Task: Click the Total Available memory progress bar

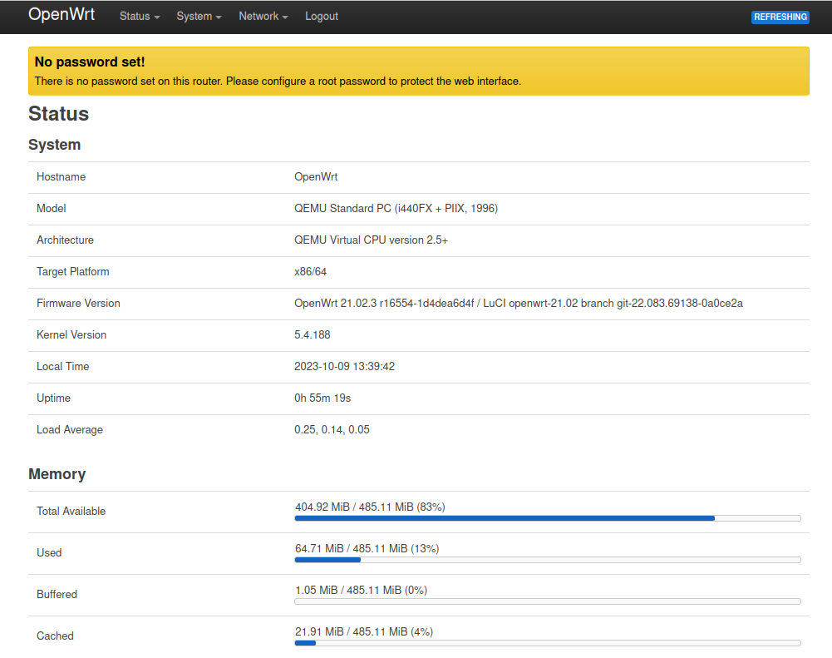Action: point(546,517)
